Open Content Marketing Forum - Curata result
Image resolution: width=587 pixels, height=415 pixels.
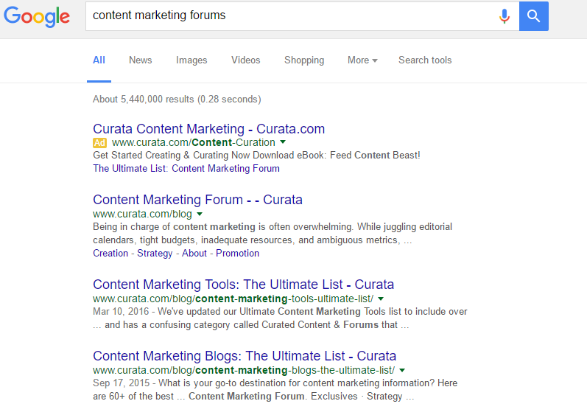coord(197,200)
